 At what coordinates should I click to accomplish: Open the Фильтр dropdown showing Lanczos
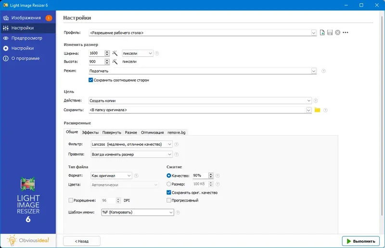[131, 144]
